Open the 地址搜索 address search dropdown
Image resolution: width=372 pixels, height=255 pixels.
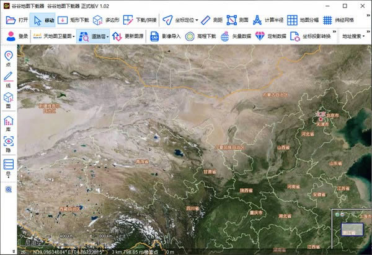click(x=353, y=37)
